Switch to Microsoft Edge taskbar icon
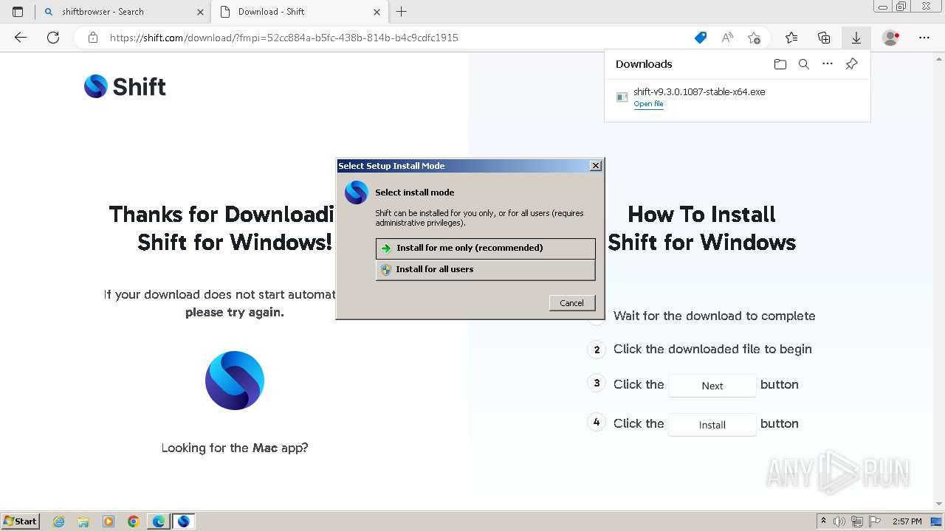Image resolution: width=945 pixels, height=531 pixels. tap(159, 521)
